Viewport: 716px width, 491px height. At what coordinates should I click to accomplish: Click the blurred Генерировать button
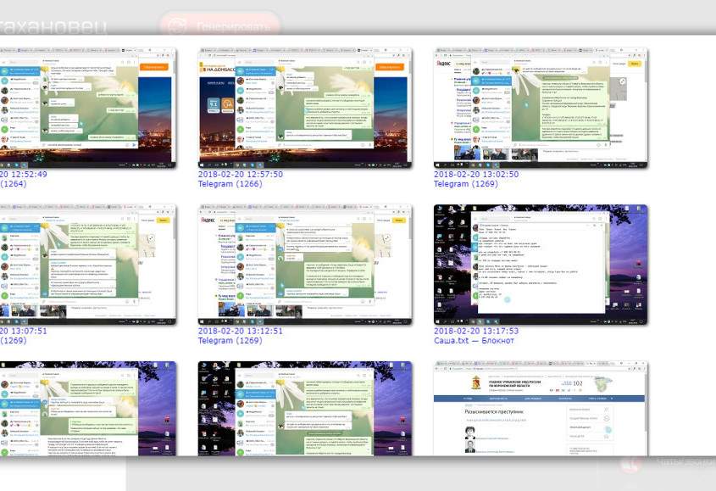[219, 26]
